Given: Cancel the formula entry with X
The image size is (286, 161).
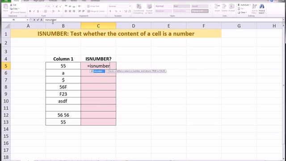Looking at the screenshot, I should pyautogui.click(x=34, y=20).
